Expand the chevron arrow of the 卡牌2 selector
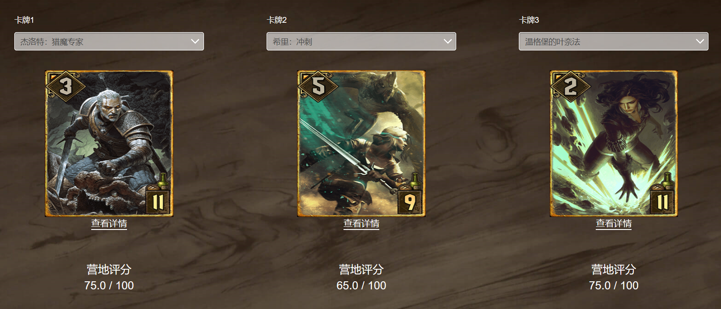This screenshot has height=309, width=721. pos(447,42)
